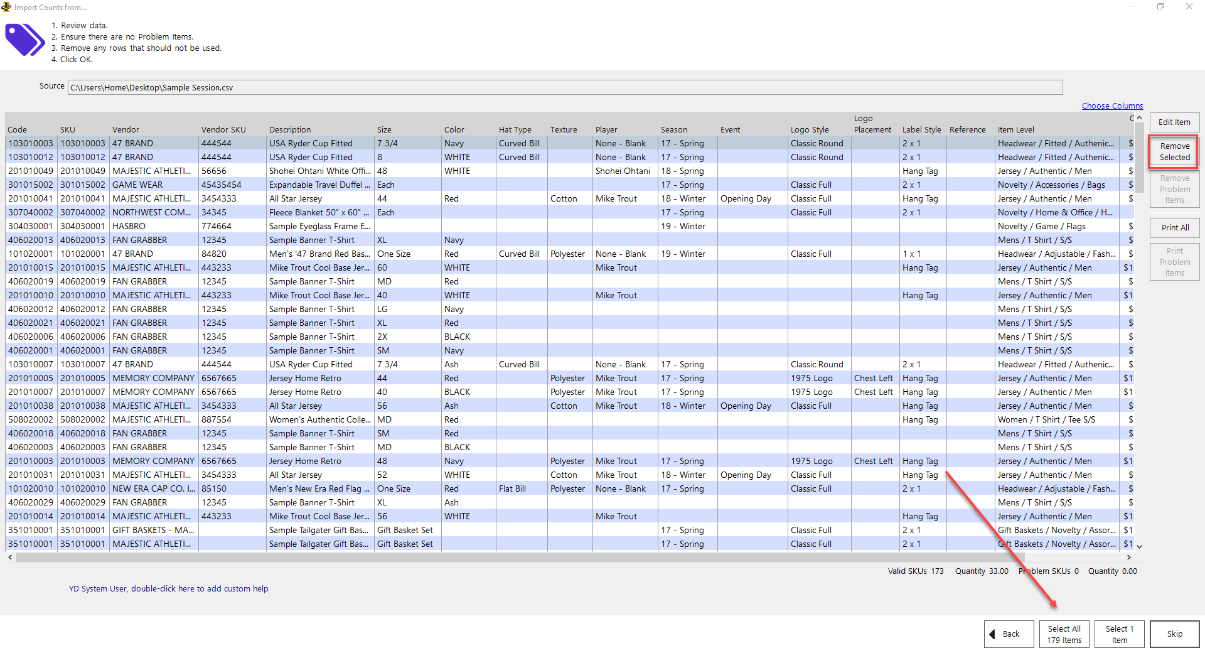Click Women's Authentic Colle... description
This screenshot has width=1205, height=653.
(320, 420)
